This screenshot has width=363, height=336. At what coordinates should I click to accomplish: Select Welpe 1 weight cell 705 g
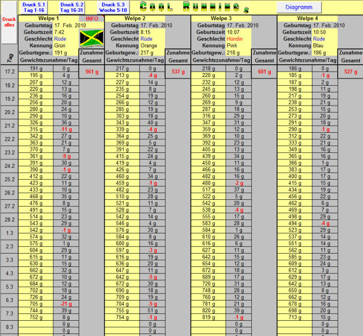coord(35,304)
